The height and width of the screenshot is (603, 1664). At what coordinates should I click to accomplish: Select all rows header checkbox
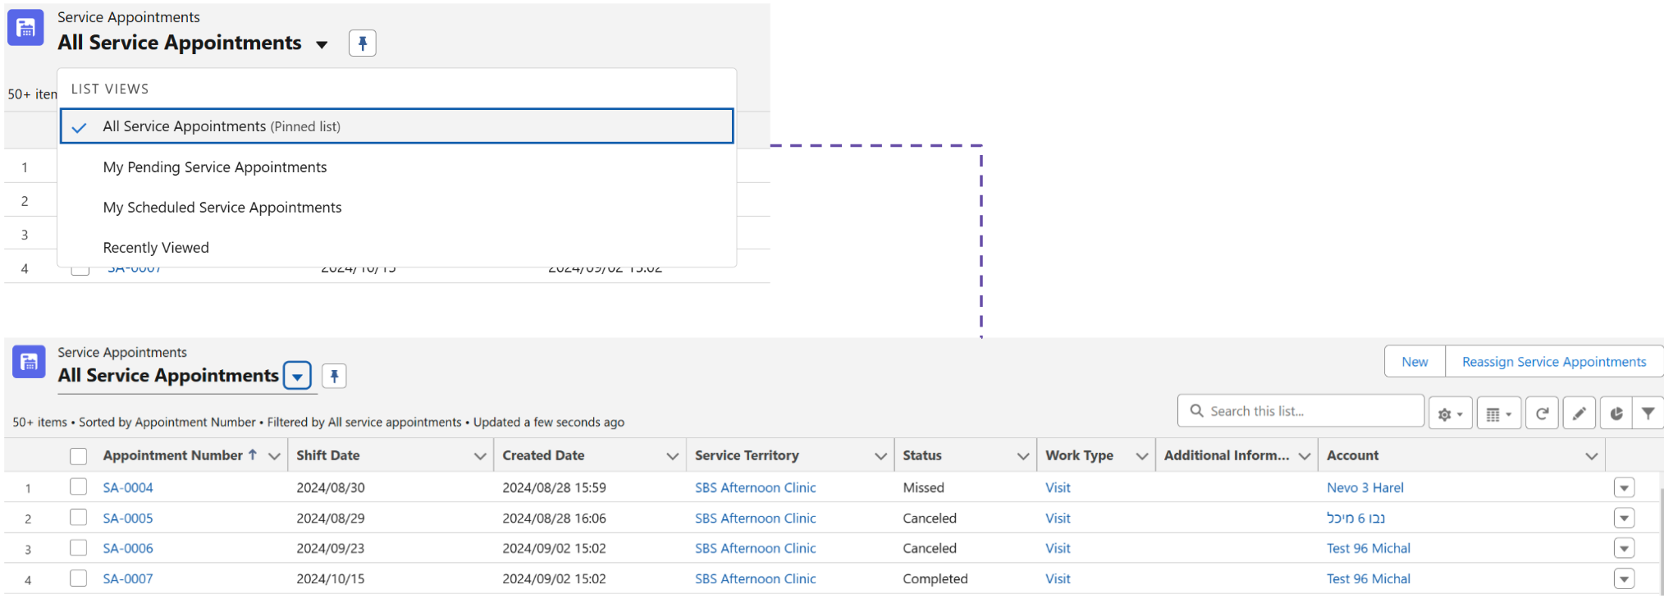pyautogui.click(x=79, y=456)
